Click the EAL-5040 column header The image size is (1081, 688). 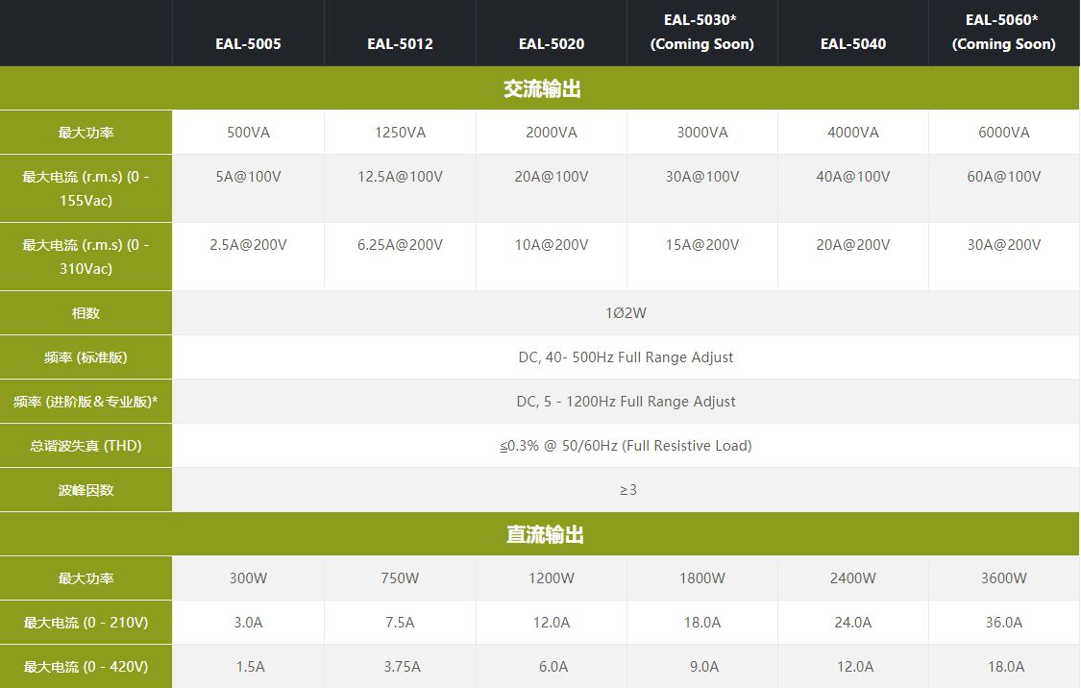pyautogui.click(x=852, y=43)
